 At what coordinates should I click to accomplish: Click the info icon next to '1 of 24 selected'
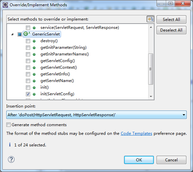[10, 145]
